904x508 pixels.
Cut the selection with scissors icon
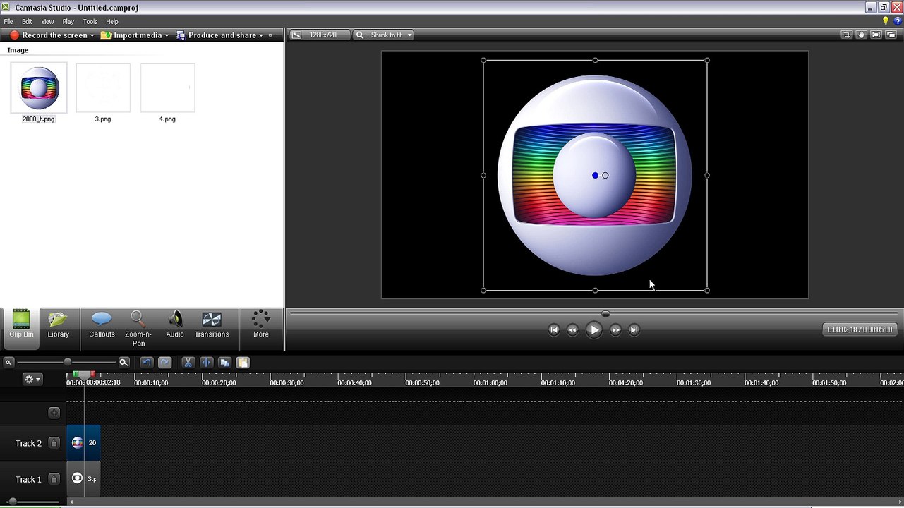188,363
